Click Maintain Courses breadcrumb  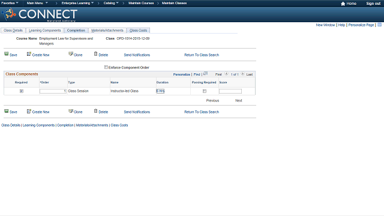[141, 3]
